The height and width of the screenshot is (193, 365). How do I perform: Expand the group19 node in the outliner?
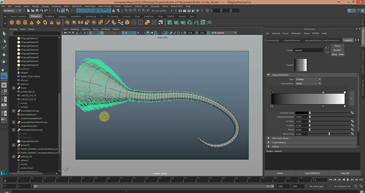click(x=14, y=145)
